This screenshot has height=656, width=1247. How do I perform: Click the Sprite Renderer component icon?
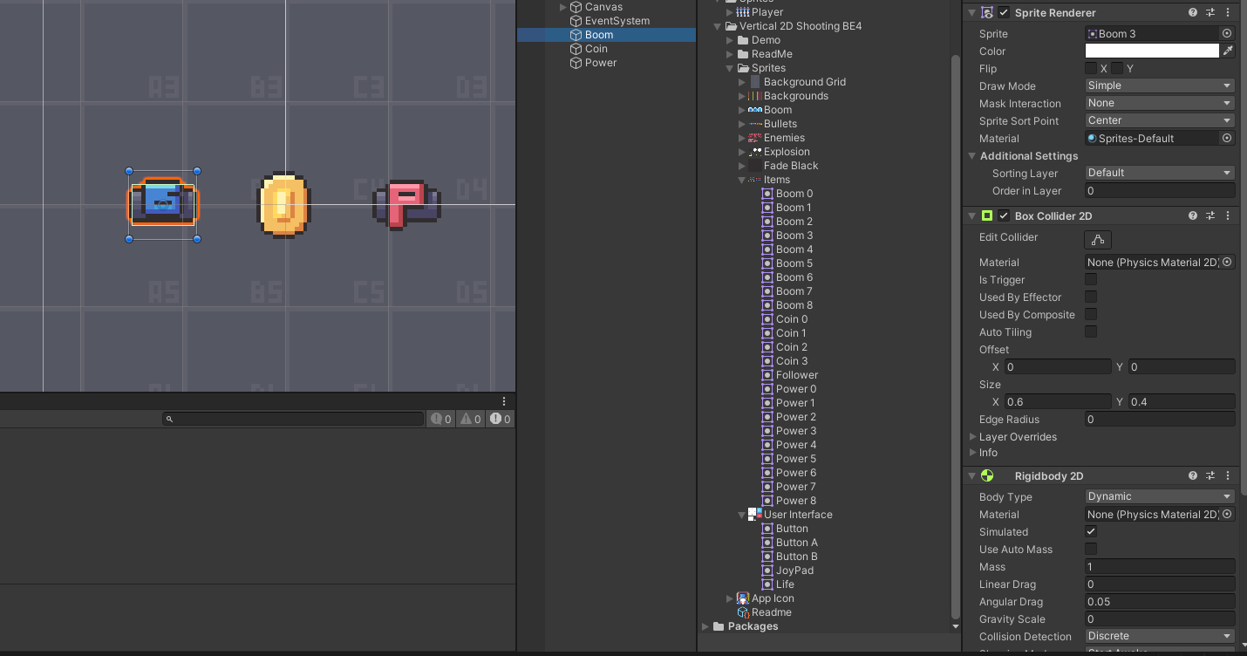click(x=987, y=13)
